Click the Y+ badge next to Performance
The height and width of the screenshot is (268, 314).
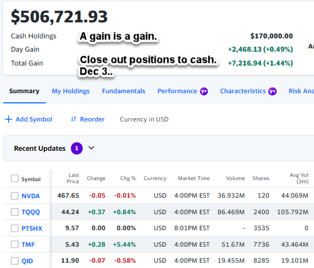[204, 91]
